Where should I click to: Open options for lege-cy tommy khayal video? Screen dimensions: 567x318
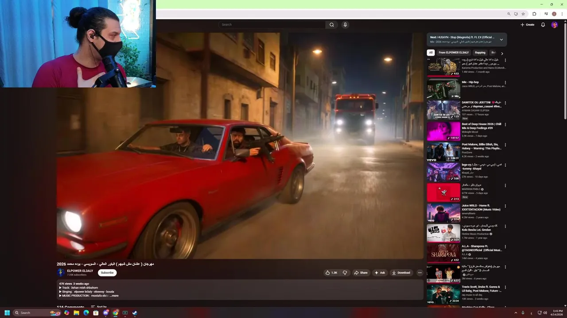(x=505, y=165)
